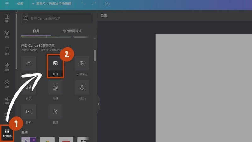Open the 設計 (Design) sidebar panel

[7, 18]
